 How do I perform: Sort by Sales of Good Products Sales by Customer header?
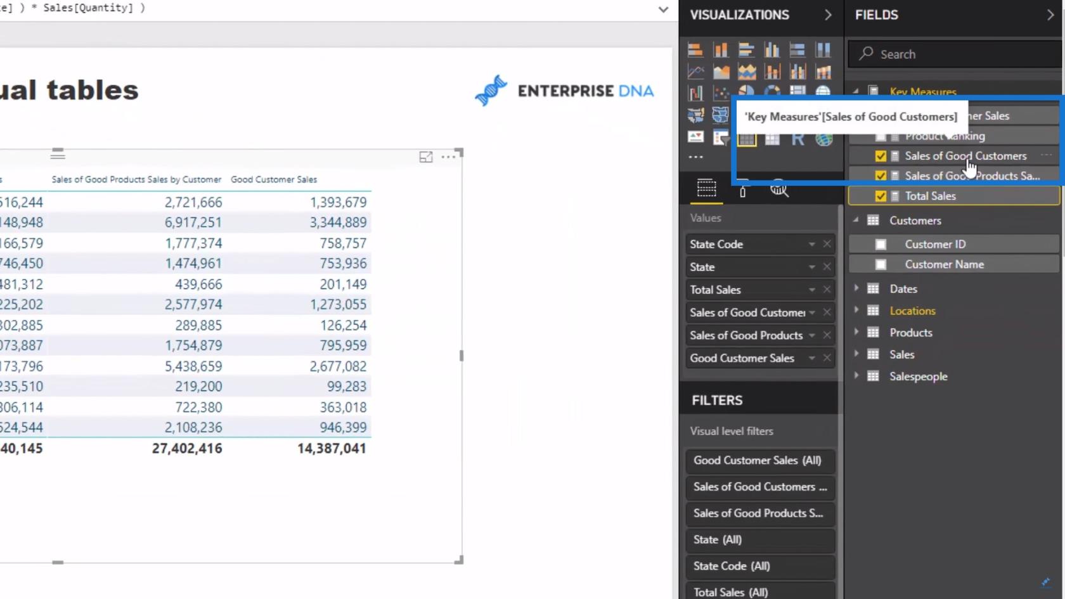coord(136,179)
